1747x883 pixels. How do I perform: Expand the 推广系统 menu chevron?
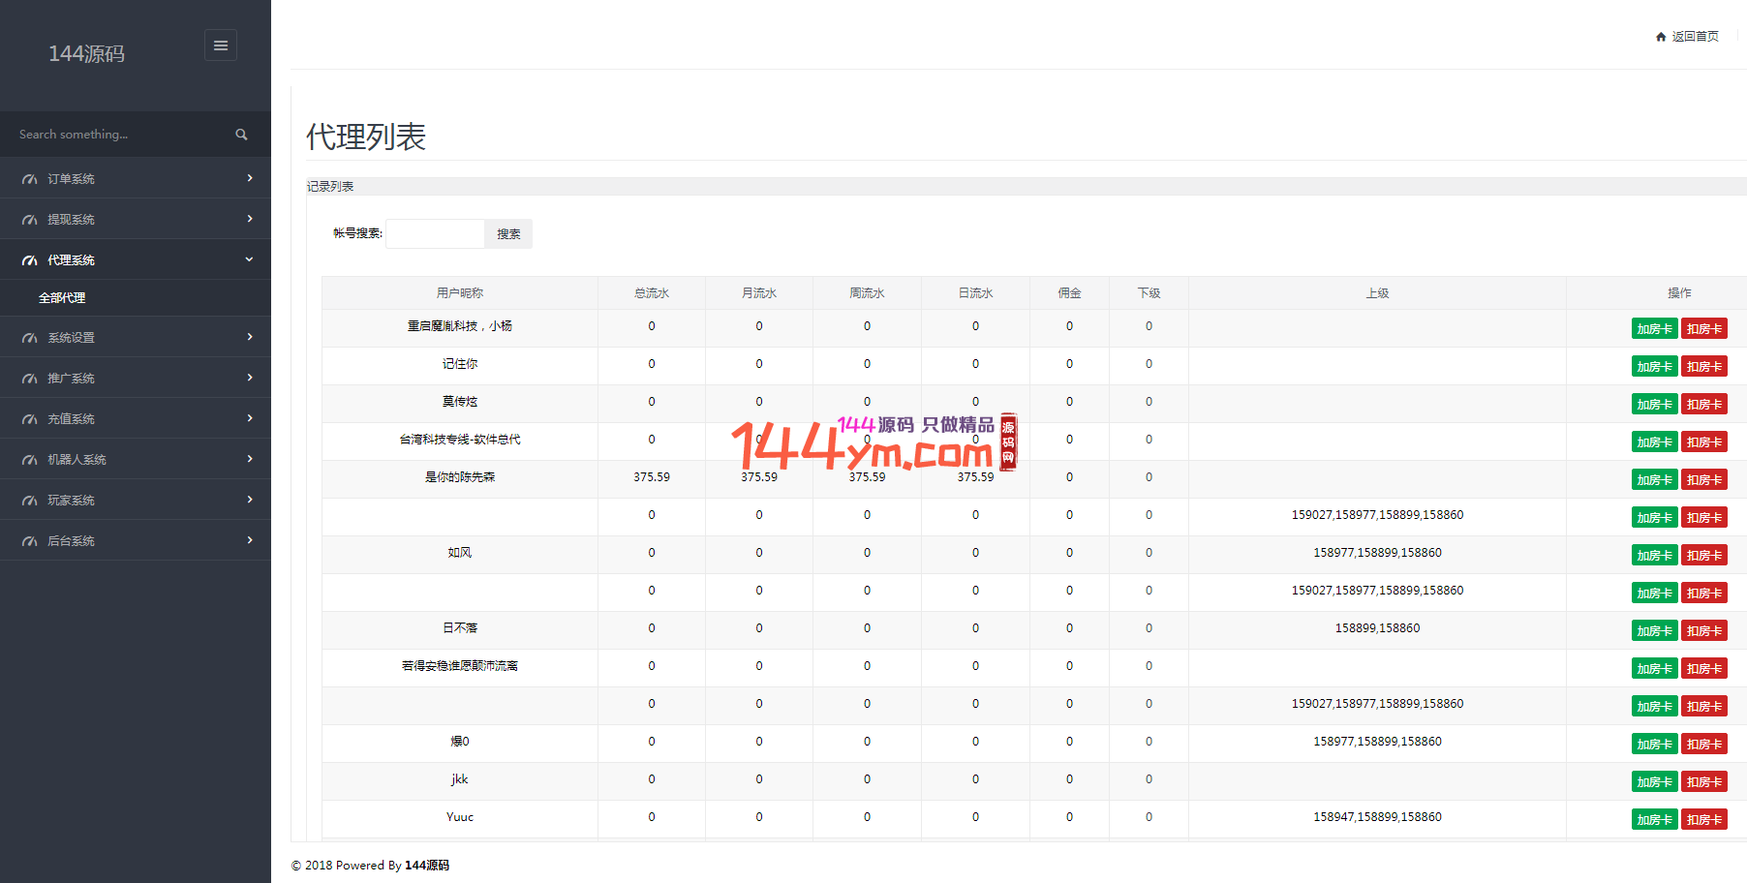250,378
